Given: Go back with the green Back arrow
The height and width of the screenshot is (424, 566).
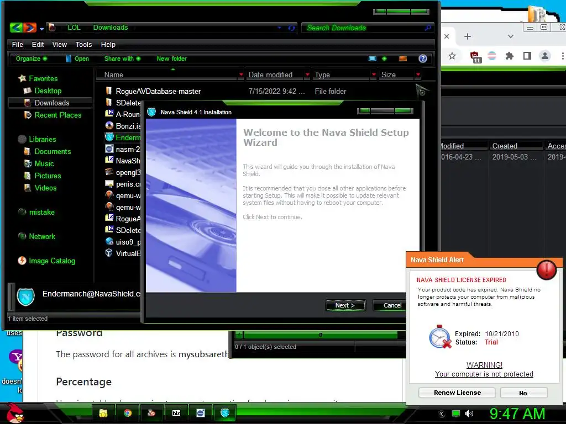Looking at the screenshot, I should [16, 28].
